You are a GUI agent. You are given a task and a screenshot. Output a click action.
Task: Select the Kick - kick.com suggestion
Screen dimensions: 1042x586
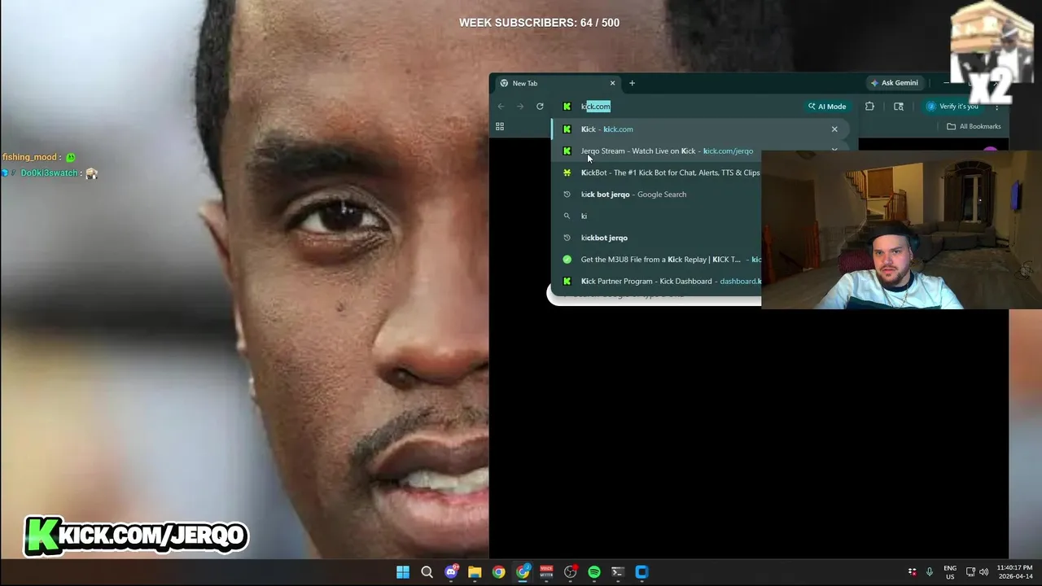(700, 129)
